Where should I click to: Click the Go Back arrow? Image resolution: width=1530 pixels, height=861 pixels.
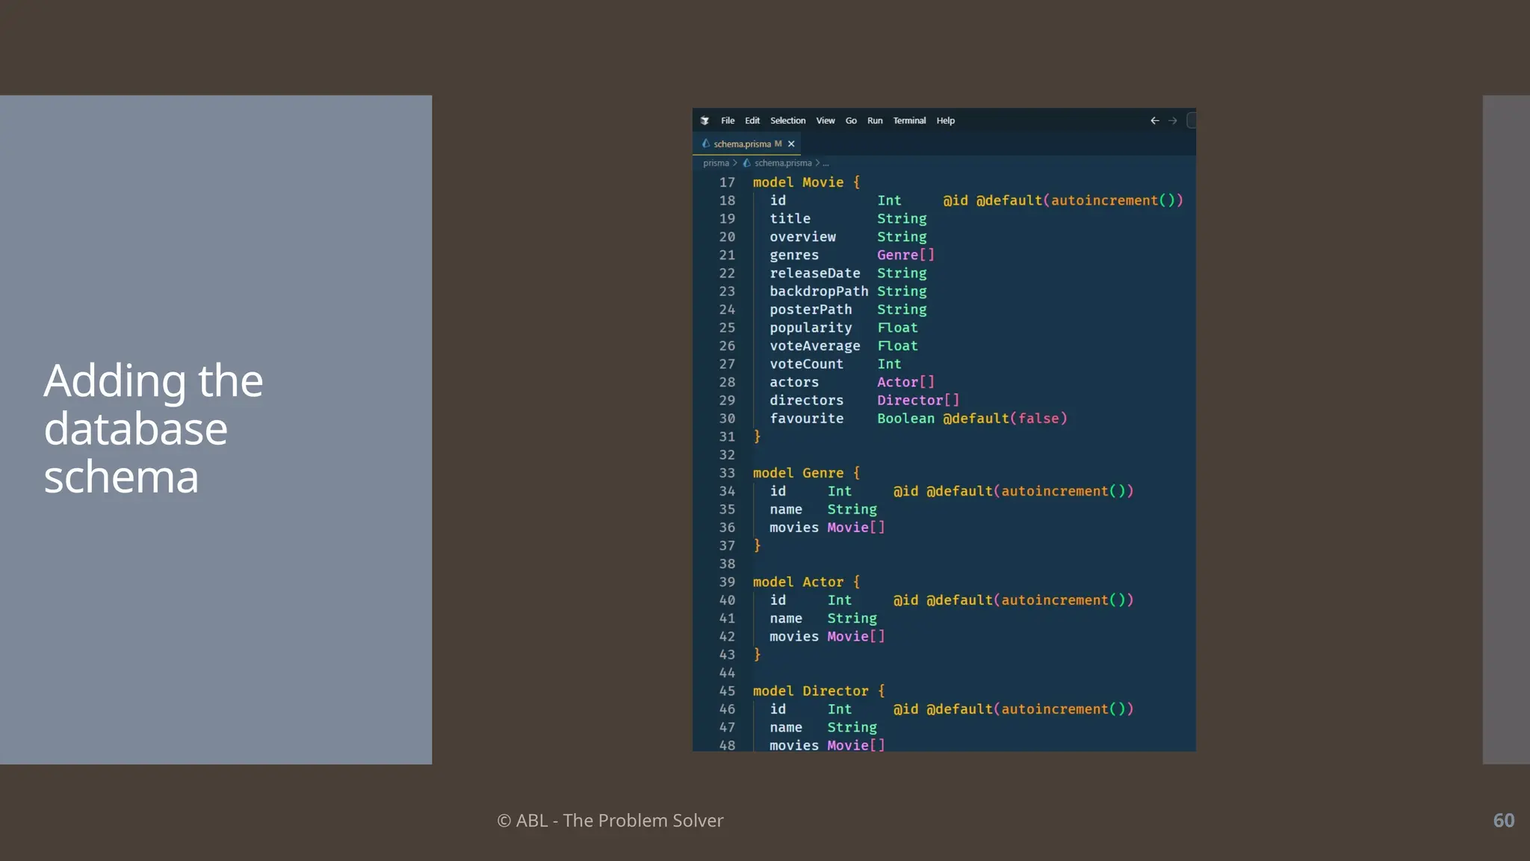click(x=1155, y=120)
